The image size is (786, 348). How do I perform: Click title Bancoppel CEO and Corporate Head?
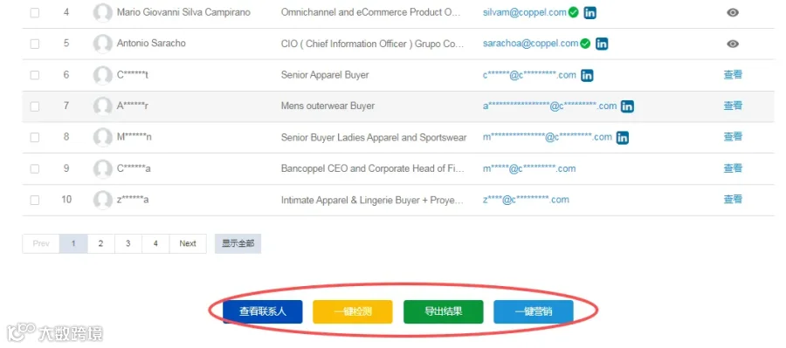click(x=372, y=168)
